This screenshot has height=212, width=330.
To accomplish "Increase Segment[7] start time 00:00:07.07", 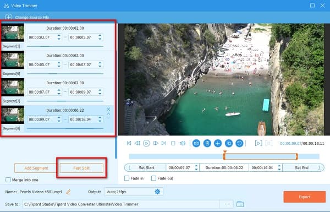I will click(59, 90).
